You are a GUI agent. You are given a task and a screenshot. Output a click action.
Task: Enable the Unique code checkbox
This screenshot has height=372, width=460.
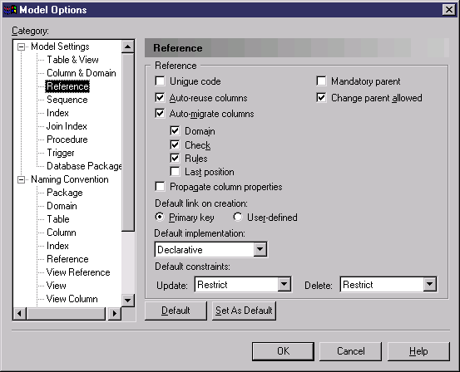pyautogui.click(x=160, y=81)
